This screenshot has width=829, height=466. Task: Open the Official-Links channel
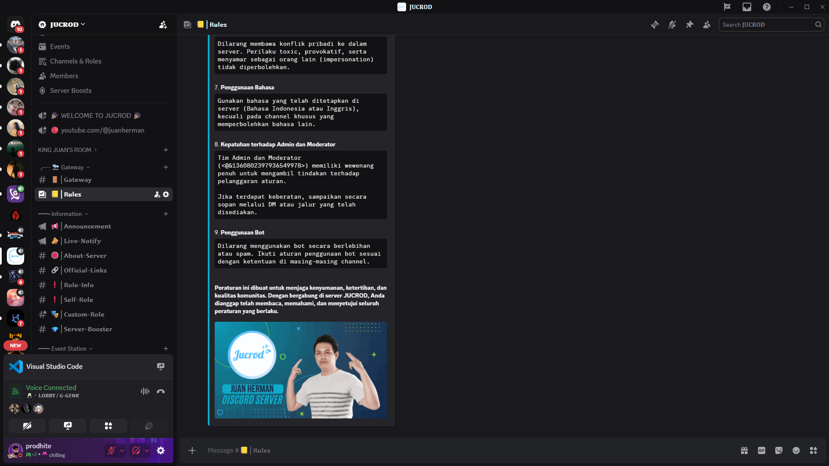pos(104,270)
